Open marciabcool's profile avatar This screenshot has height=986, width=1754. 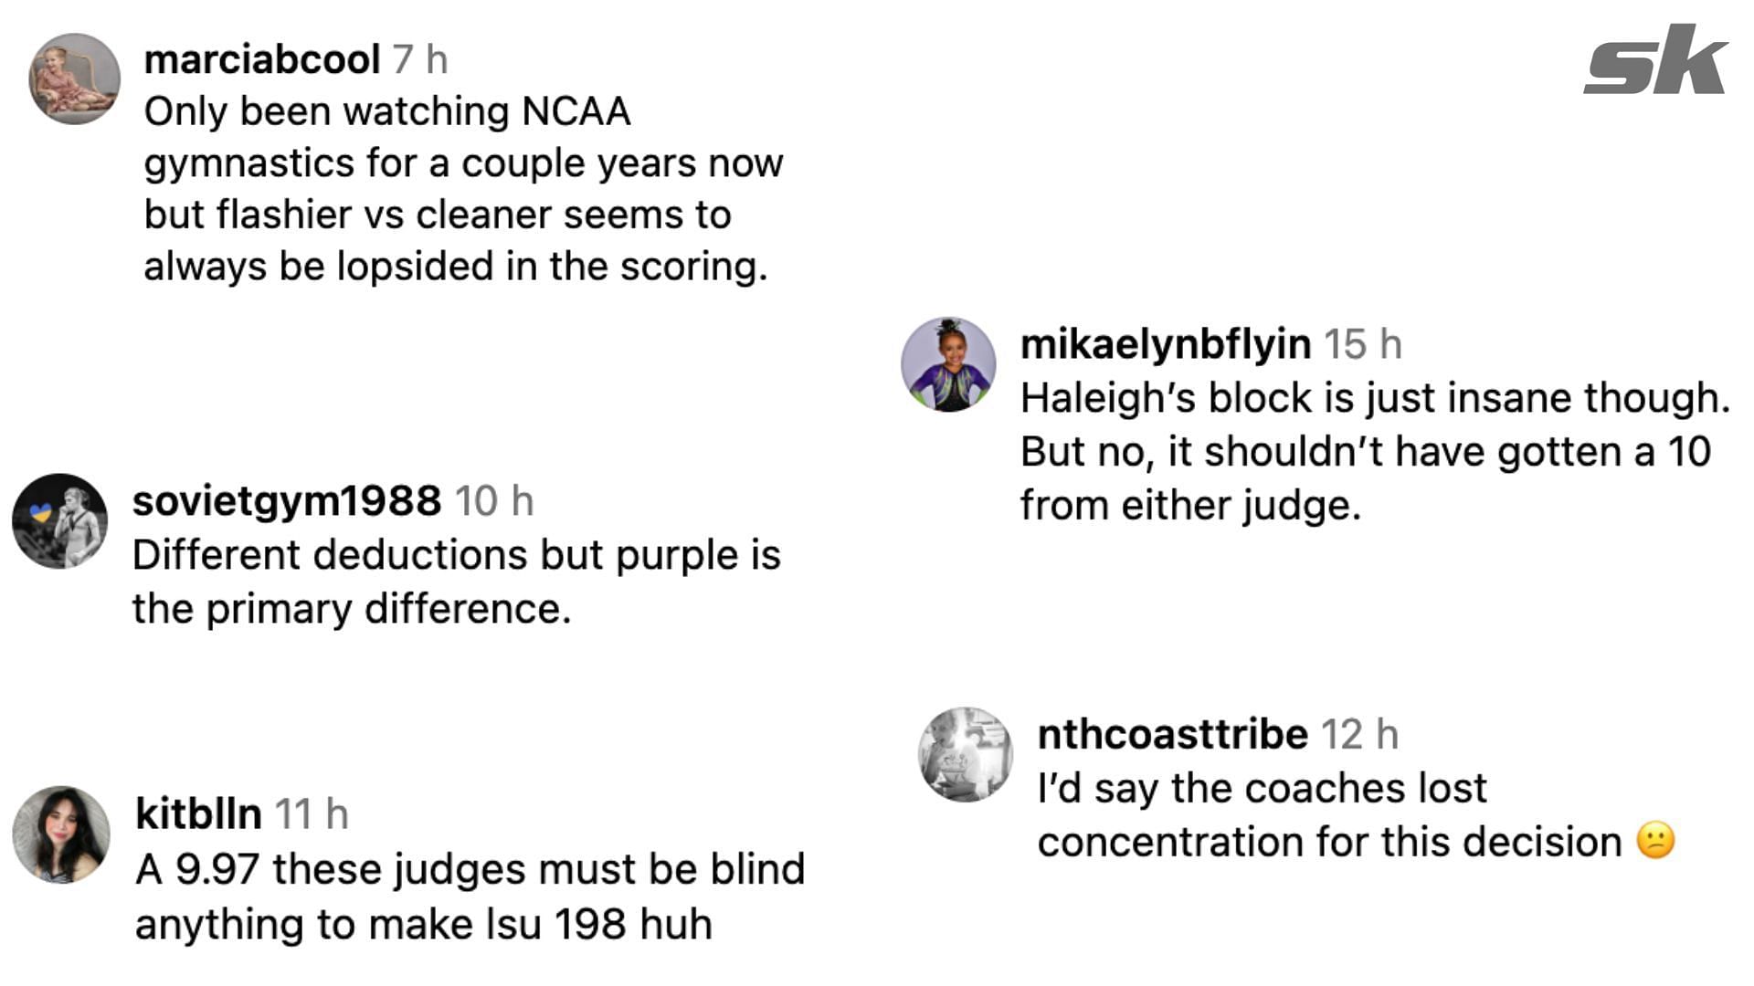(x=75, y=79)
